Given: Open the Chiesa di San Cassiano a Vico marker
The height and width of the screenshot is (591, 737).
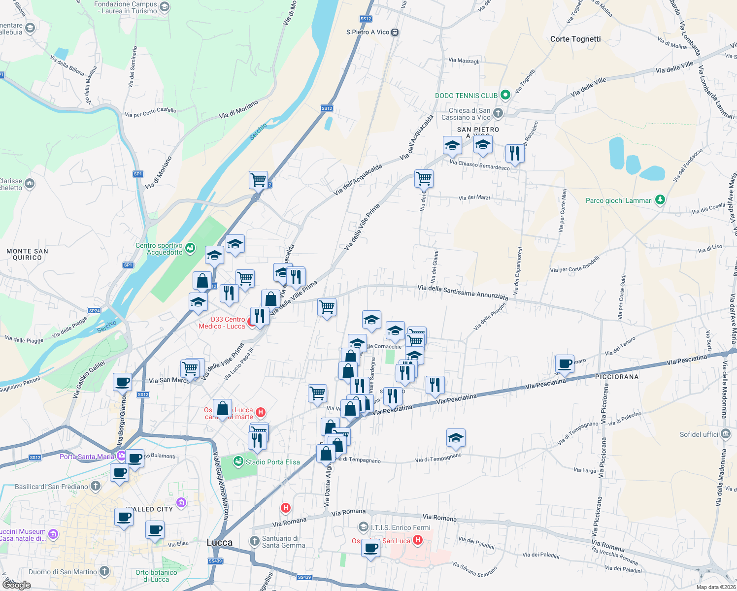Looking at the screenshot, I should click(x=498, y=112).
